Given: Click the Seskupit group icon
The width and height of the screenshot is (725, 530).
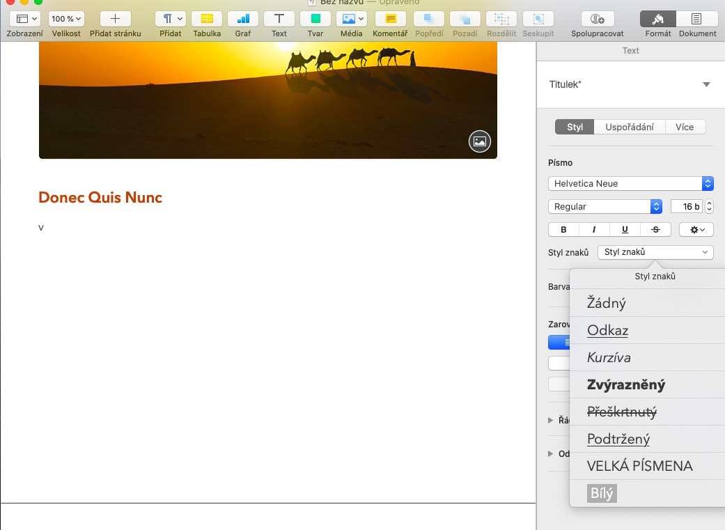Looking at the screenshot, I should (538, 19).
